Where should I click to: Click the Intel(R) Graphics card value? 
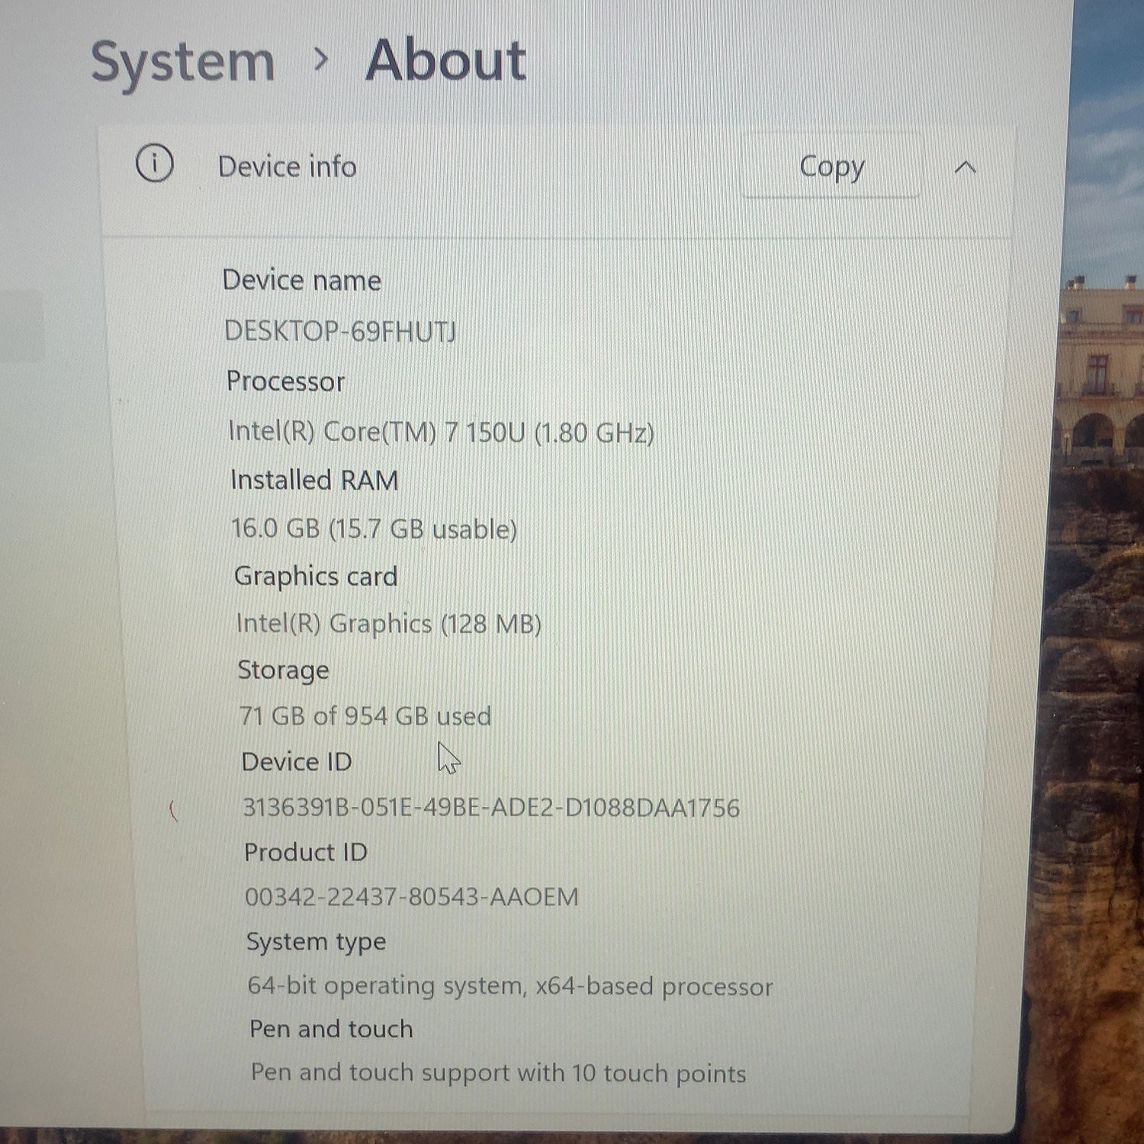click(x=389, y=623)
